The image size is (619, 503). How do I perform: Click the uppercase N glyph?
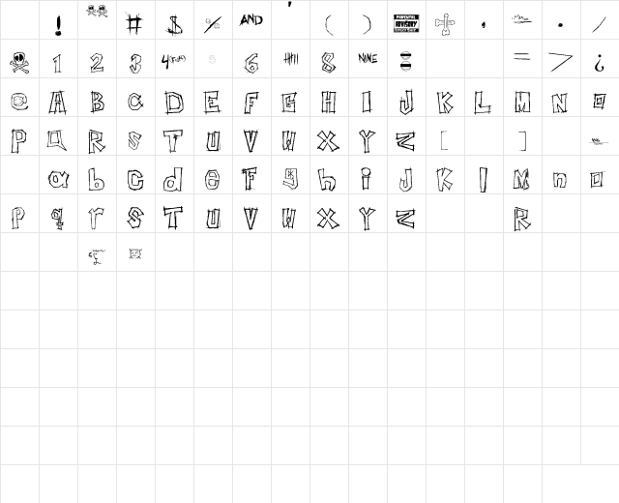click(560, 103)
